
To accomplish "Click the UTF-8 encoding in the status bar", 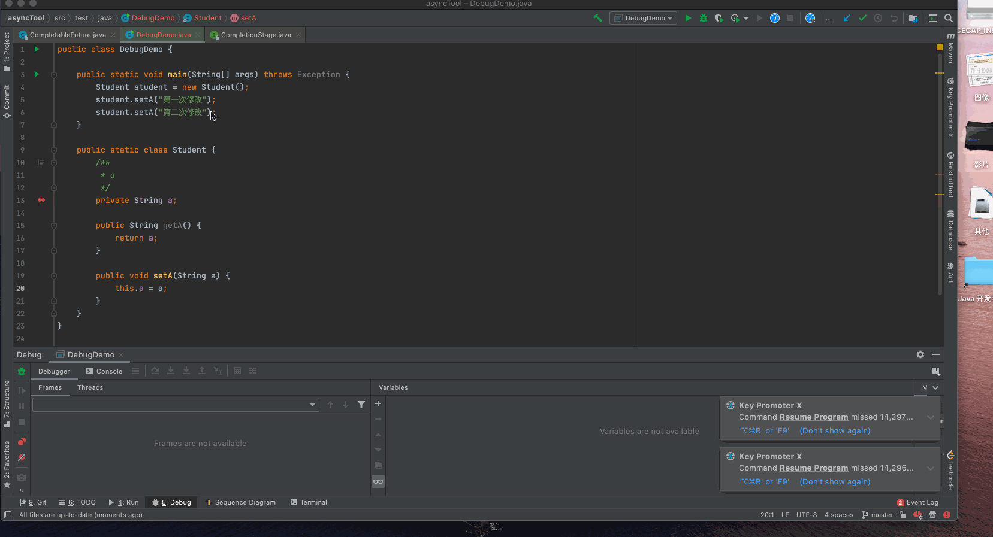I will tap(807, 515).
